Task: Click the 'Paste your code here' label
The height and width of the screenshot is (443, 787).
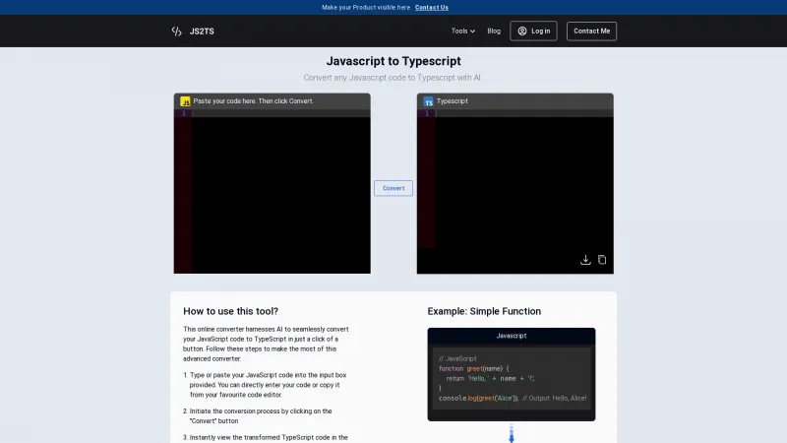Action: click(253, 101)
